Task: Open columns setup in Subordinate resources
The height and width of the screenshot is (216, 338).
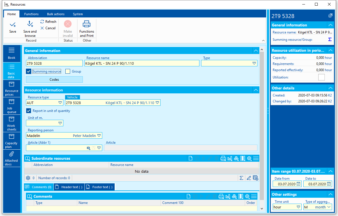Action: (242, 158)
